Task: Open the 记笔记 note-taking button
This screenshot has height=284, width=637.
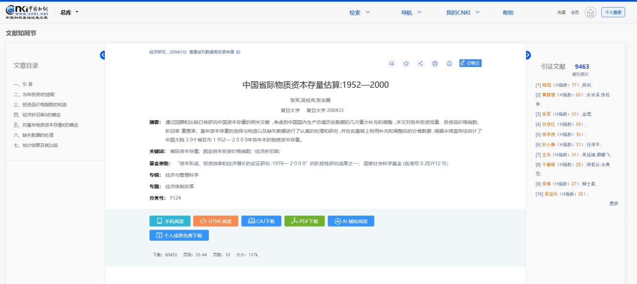Action: coord(470,63)
